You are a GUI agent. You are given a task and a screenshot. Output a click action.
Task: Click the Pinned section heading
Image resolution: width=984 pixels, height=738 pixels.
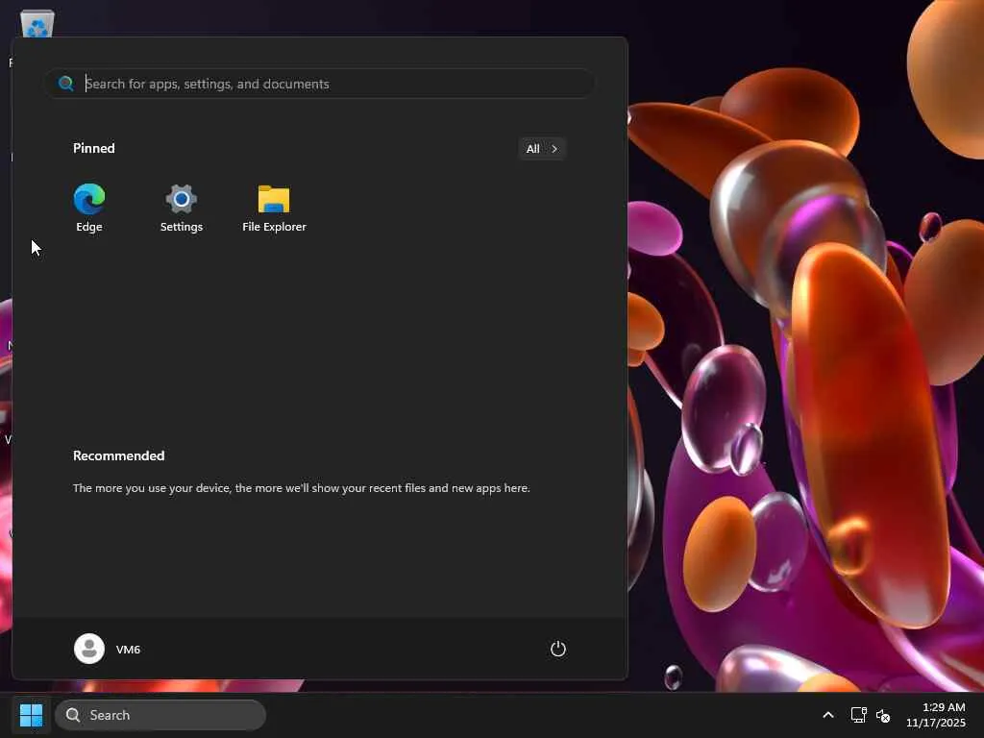pyautogui.click(x=94, y=148)
